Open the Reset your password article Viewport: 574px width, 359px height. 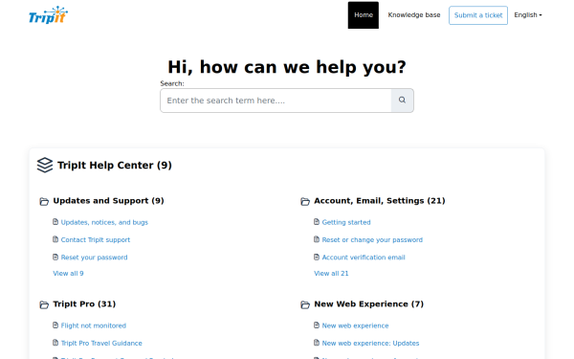point(94,258)
